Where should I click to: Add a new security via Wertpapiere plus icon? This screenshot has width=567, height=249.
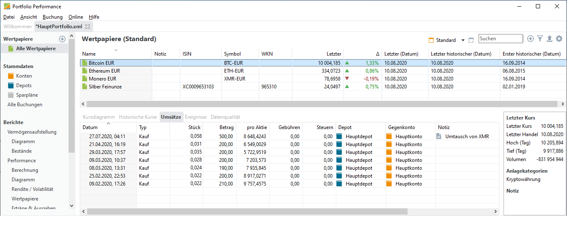click(62, 39)
